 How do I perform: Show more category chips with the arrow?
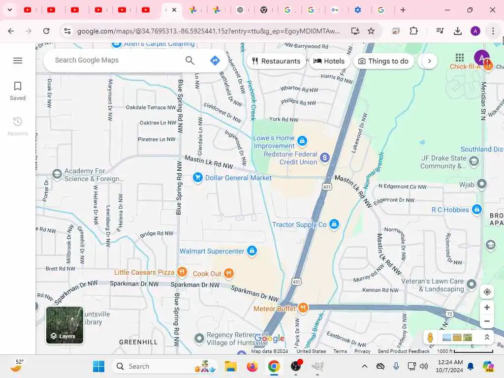click(429, 61)
